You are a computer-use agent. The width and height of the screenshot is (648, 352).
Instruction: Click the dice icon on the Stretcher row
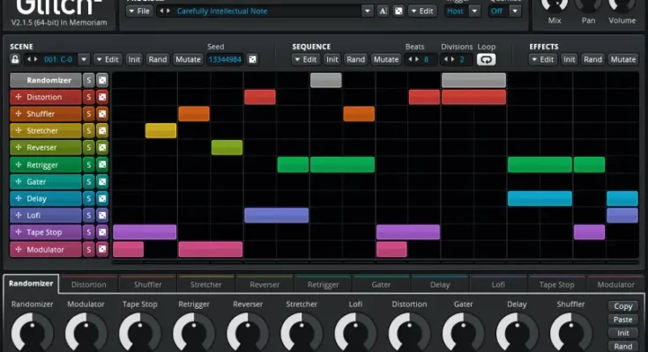click(102, 131)
